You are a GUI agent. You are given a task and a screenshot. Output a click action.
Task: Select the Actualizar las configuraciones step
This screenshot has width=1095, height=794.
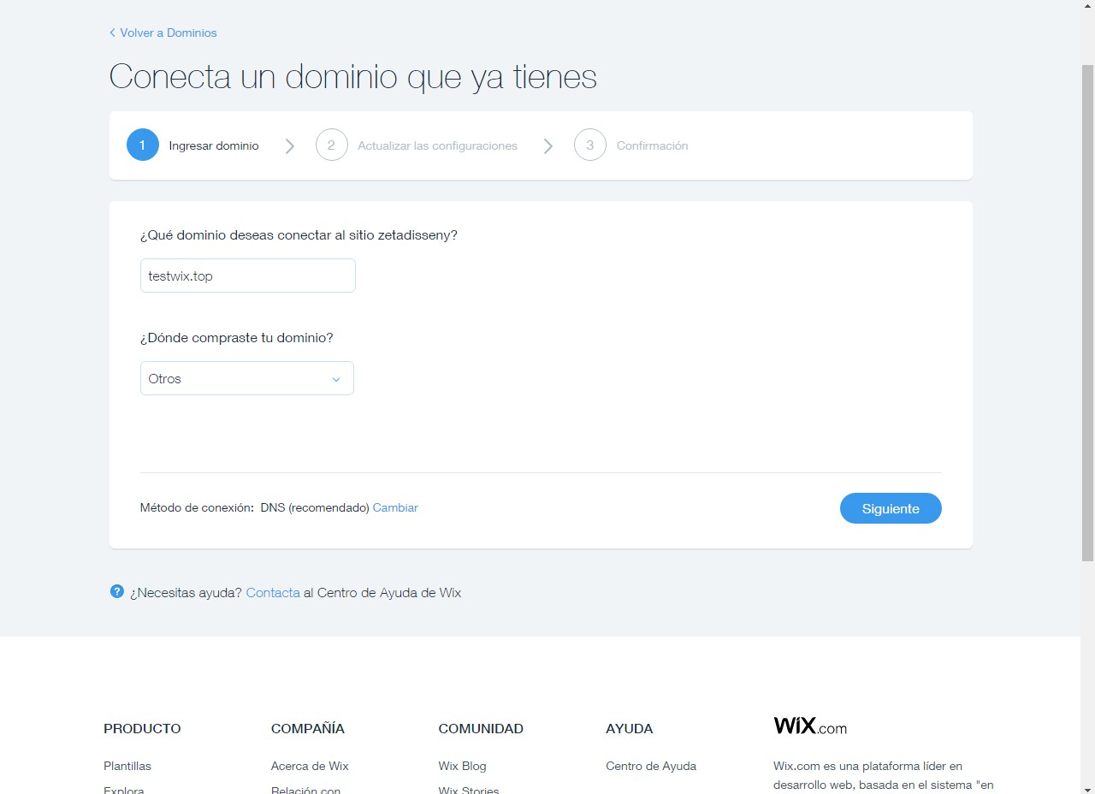click(437, 146)
